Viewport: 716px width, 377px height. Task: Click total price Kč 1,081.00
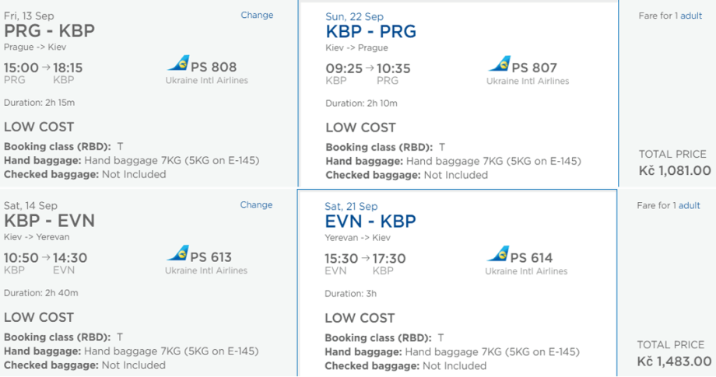click(x=673, y=170)
